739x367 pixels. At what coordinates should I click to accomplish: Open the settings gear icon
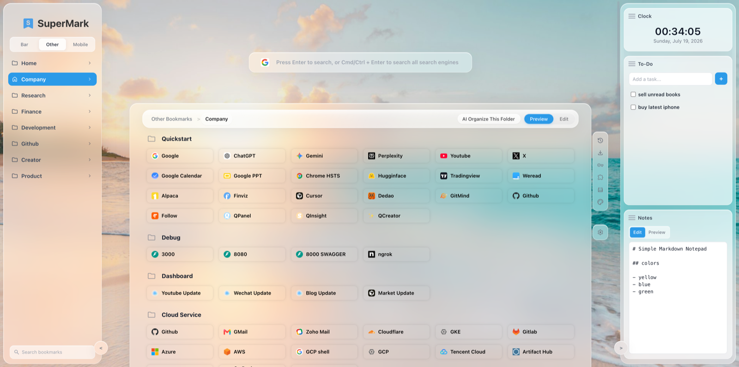coord(600,232)
